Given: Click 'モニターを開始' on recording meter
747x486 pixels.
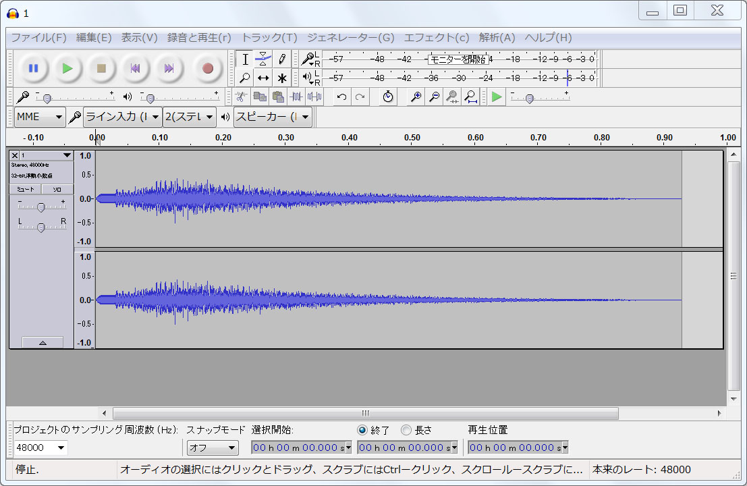Looking at the screenshot, I should tap(458, 59).
